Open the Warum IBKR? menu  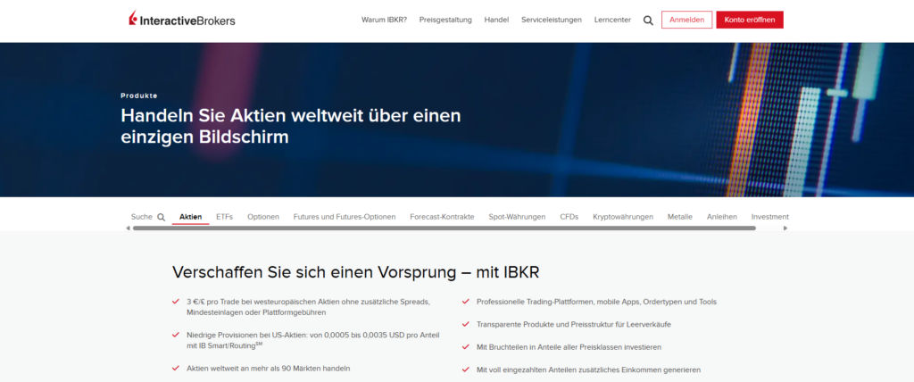[384, 20]
